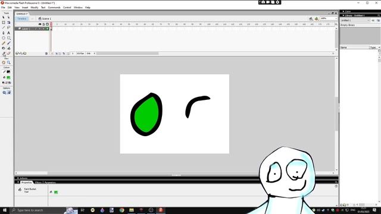
Task: Toggle lock all layers padlock icon
Action: click(x=43, y=24)
